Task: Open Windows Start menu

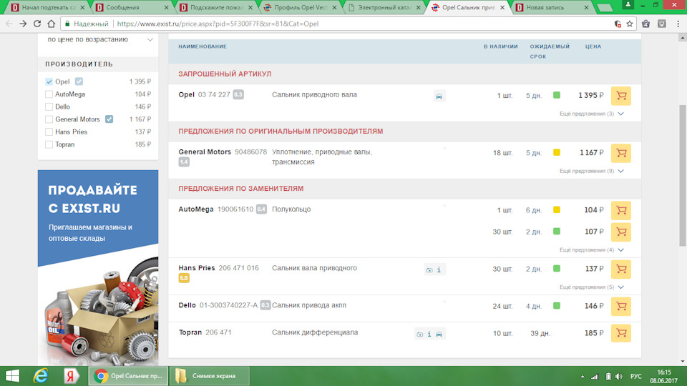Action: pyautogui.click(x=12, y=376)
